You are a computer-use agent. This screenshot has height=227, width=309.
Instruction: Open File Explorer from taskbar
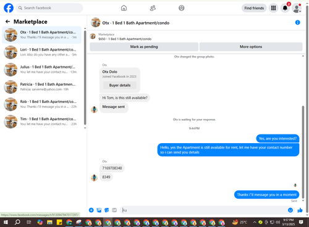click(x=49, y=222)
